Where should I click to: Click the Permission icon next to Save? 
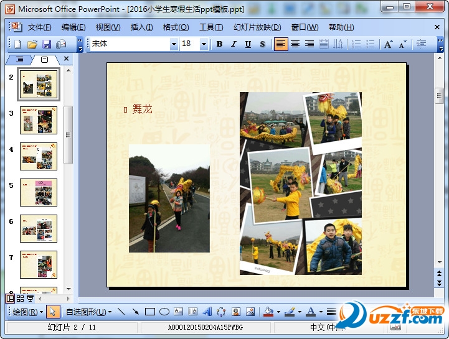coord(61,44)
